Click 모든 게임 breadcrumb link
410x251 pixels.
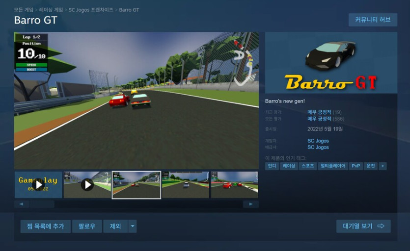24,10
